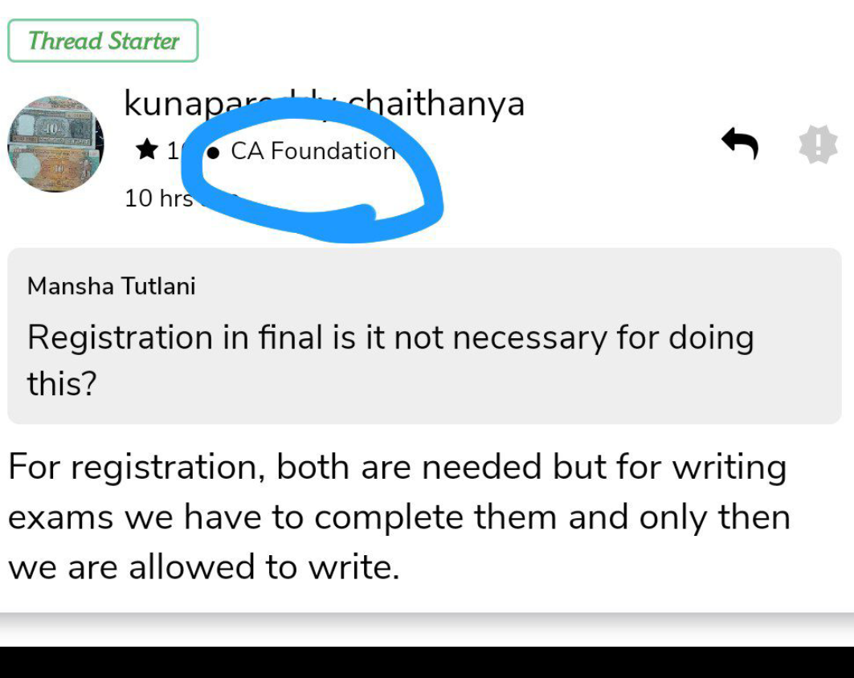Click the word 'this?' in the quote

(x=62, y=384)
